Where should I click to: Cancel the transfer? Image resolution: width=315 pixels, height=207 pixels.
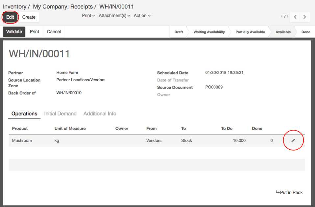[54, 32]
